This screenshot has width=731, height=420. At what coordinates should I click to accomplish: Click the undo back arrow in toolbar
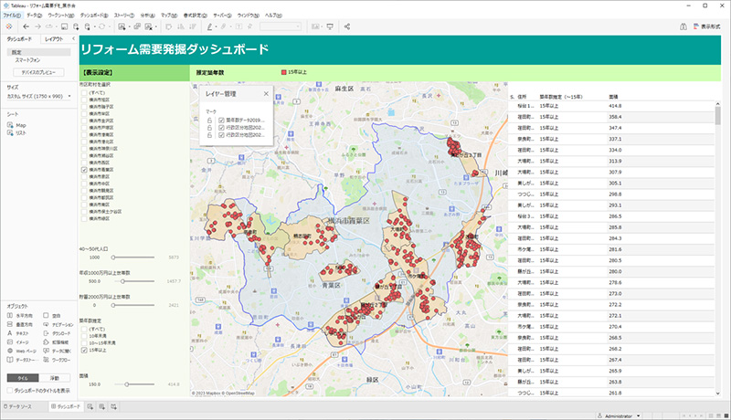pyautogui.click(x=26, y=26)
